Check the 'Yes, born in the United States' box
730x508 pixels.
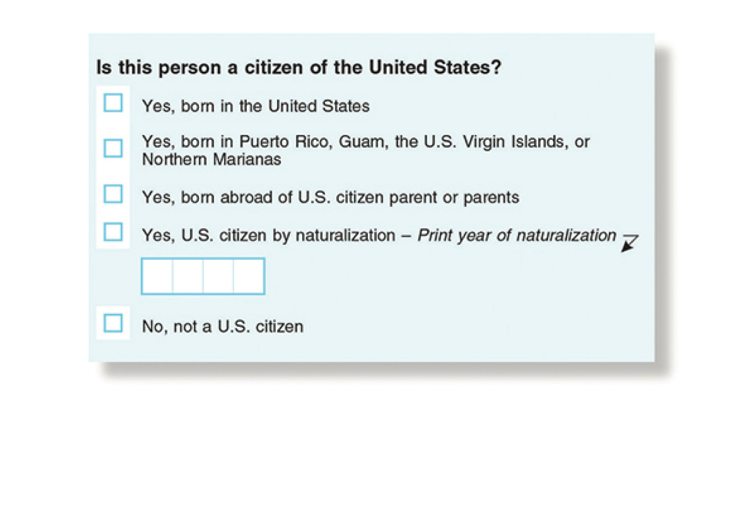113,103
